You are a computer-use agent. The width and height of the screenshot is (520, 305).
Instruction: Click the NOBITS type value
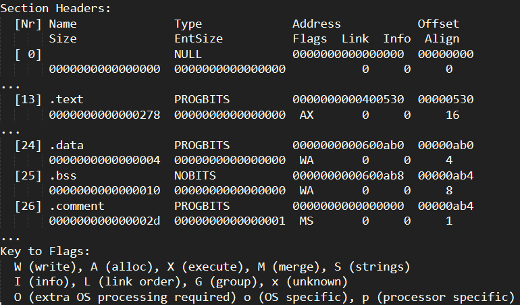click(195, 175)
